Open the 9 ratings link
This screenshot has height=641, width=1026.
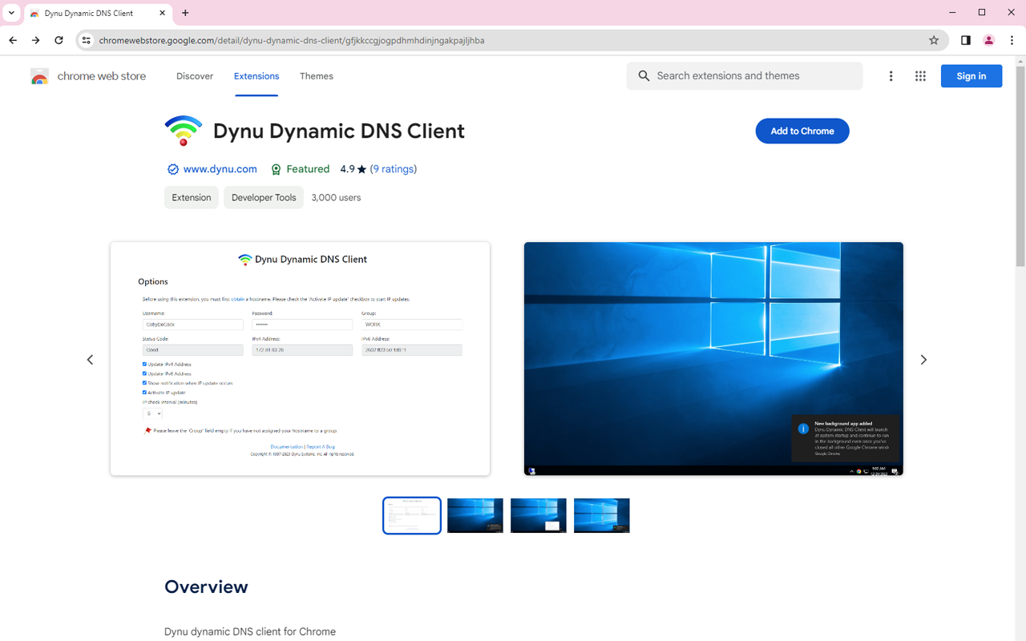[x=394, y=169]
